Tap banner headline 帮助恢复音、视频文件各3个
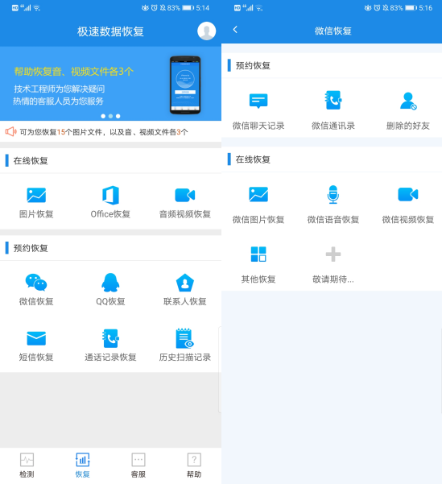Viewport: 442px width, 484px height. coord(74,72)
